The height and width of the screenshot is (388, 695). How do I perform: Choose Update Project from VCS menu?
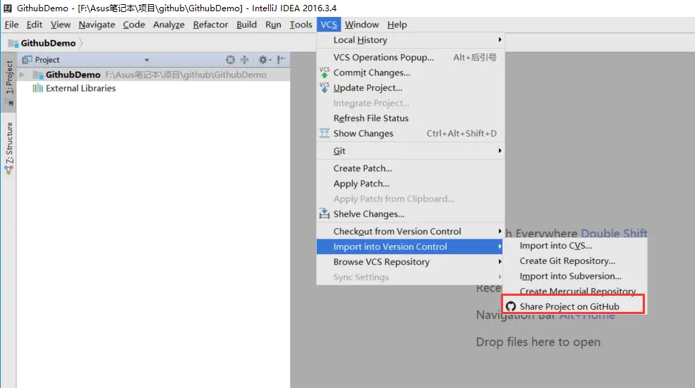point(411,87)
